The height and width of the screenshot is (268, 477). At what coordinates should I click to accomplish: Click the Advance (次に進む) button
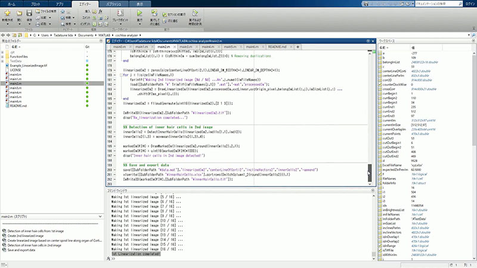tap(171, 21)
